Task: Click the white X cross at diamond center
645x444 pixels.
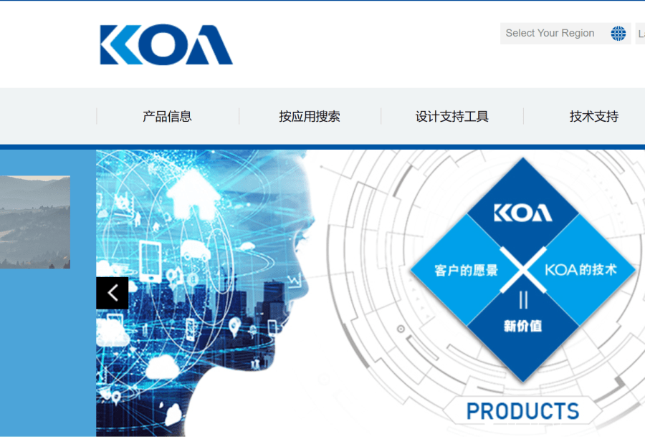Action: (x=523, y=270)
